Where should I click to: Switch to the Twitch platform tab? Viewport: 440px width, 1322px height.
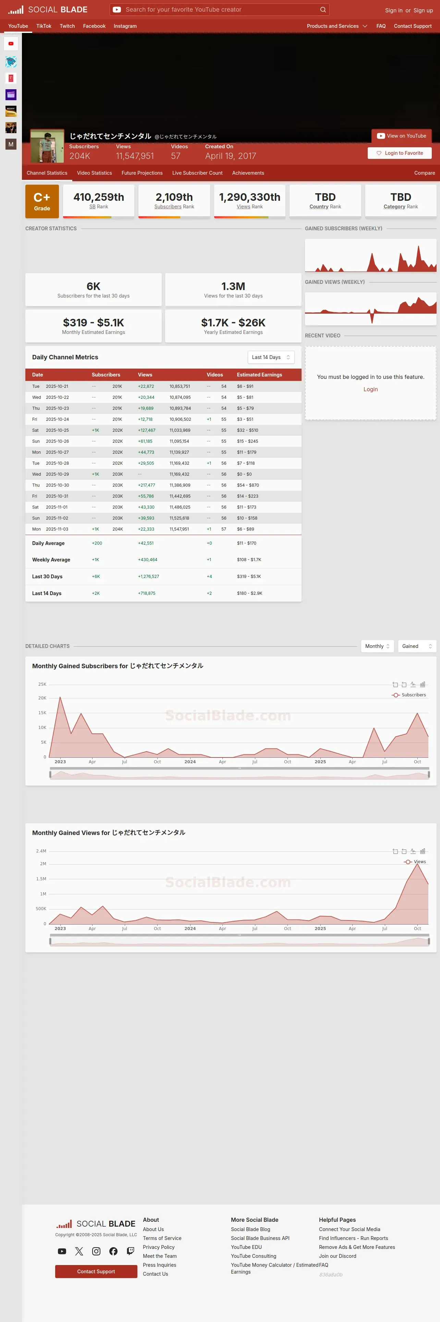67,26
